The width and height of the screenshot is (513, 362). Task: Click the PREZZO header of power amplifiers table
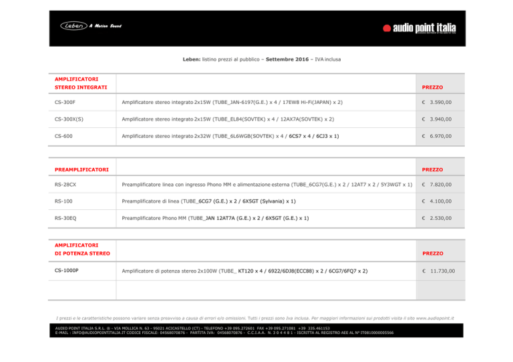[x=433, y=253]
